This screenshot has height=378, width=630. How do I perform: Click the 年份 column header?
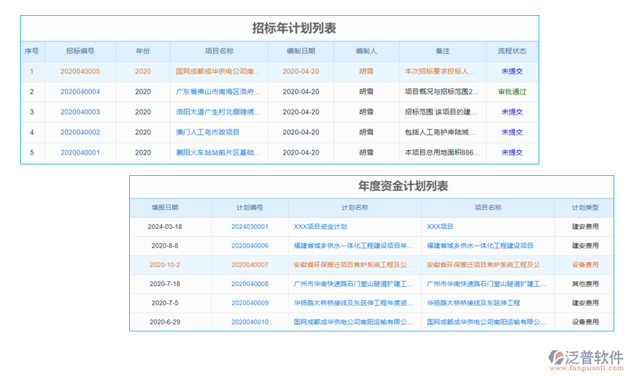tap(142, 51)
